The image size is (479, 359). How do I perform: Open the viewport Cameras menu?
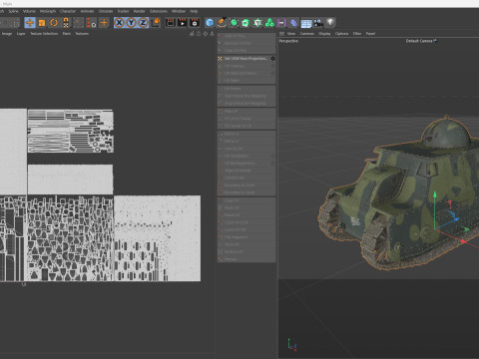click(x=307, y=34)
